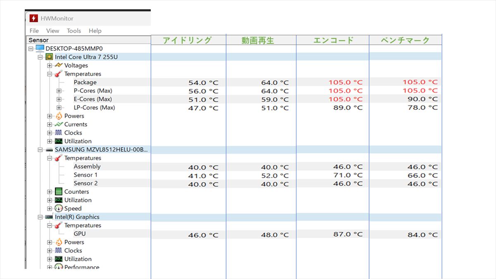This screenshot has width=496, height=279.
Task: Open the Tools menu
Action: click(74, 31)
